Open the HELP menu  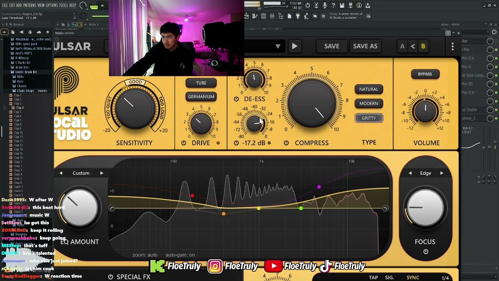(x=73, y=5)
